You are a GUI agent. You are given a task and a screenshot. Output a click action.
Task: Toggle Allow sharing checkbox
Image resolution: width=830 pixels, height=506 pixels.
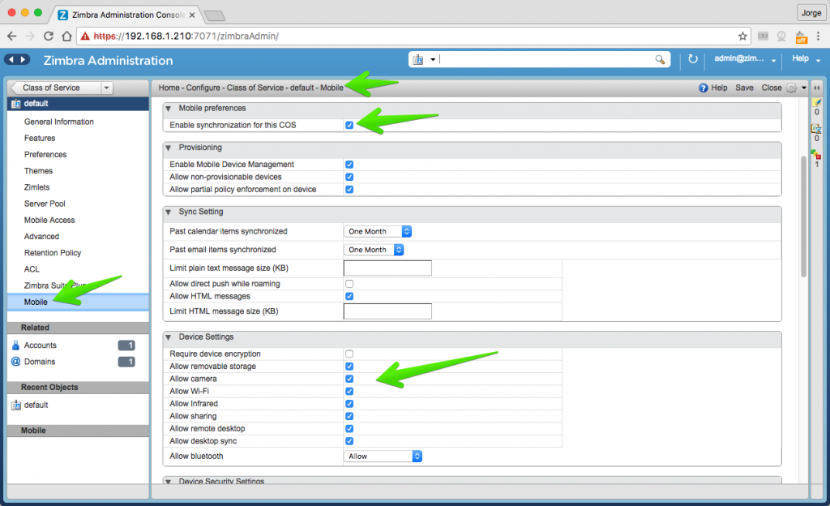coord(349,416)
